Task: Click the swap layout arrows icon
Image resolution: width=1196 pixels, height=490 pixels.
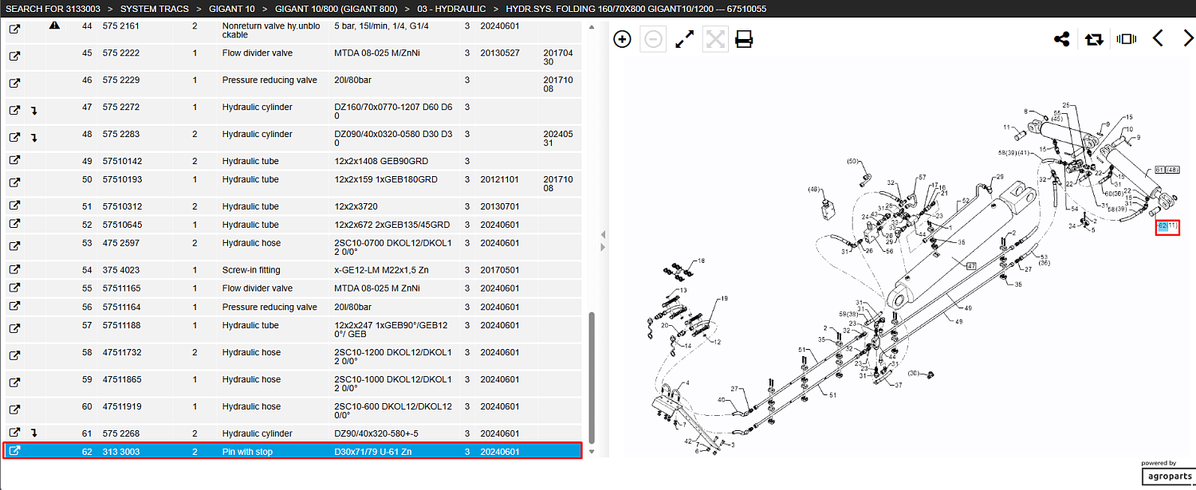Action: pos(1094,39)
